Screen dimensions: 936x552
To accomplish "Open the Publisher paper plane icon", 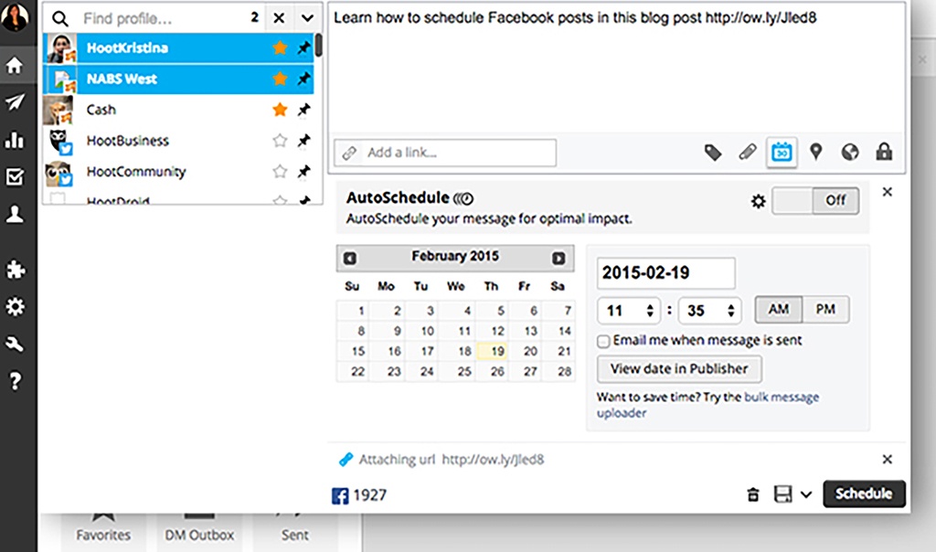I will coord(15,102).
